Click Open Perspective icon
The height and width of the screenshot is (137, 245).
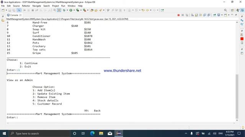pyautogui.click(x=232, y=10)
